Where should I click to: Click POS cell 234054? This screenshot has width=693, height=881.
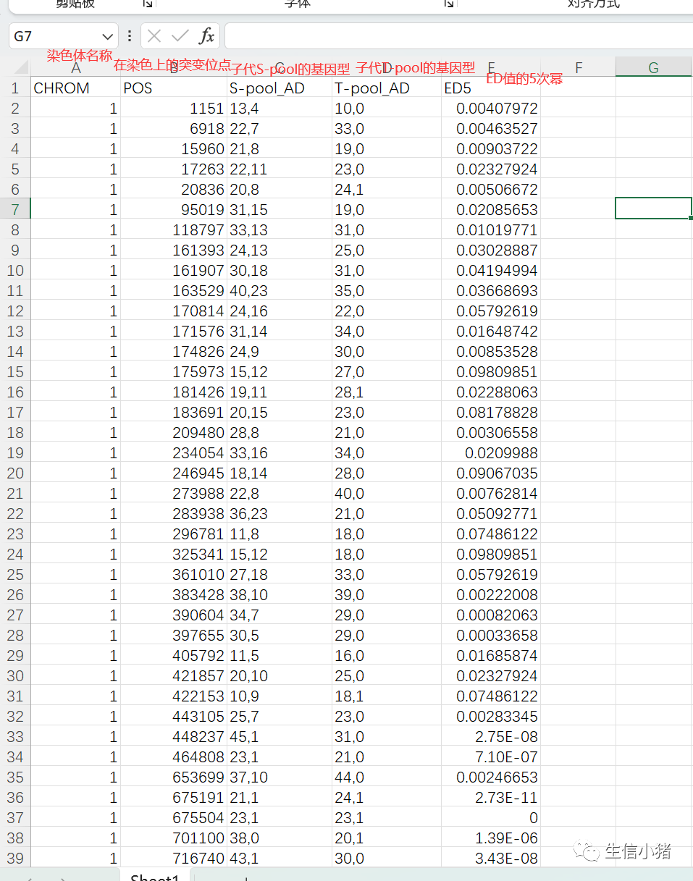(174, 453)
